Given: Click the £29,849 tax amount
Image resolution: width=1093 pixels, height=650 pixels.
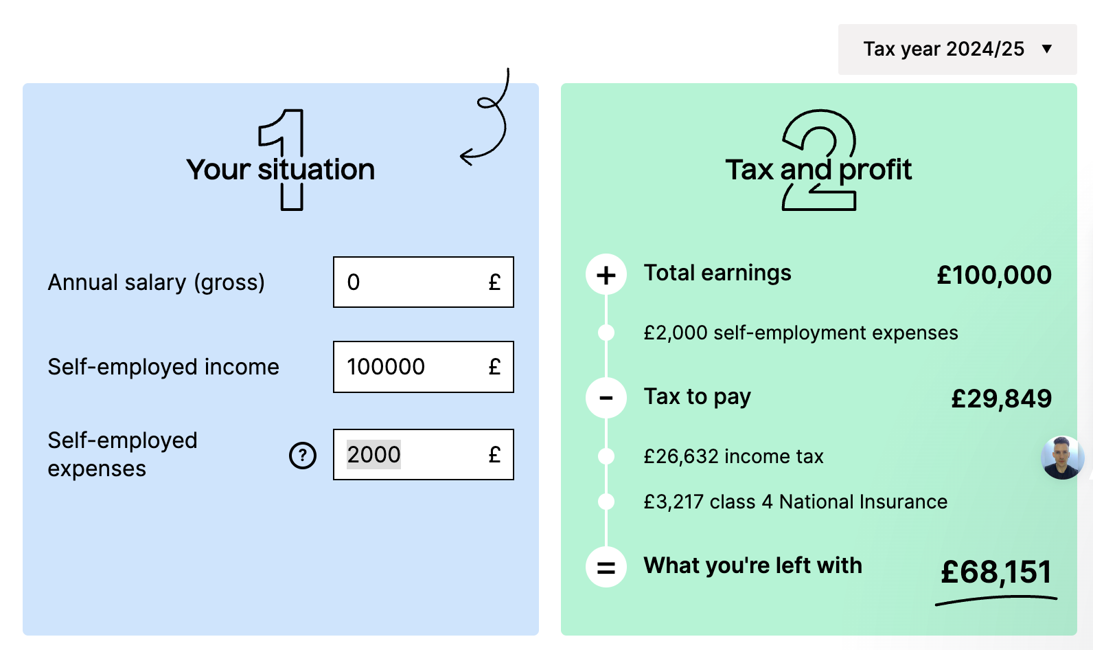Looking at the screenshot, I should click(x=1001, y=399).
